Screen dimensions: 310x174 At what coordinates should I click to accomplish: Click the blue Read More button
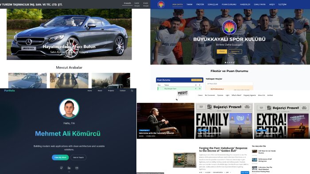(x=245, y=173)
